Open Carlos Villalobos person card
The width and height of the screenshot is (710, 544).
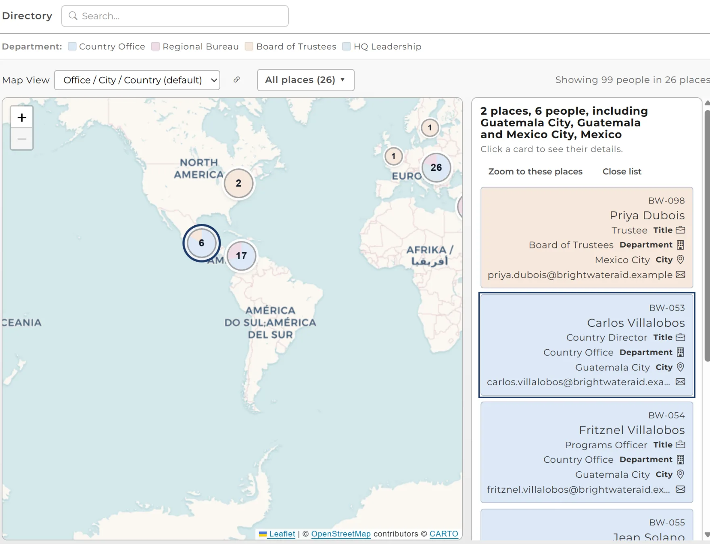tap(587, 345)
